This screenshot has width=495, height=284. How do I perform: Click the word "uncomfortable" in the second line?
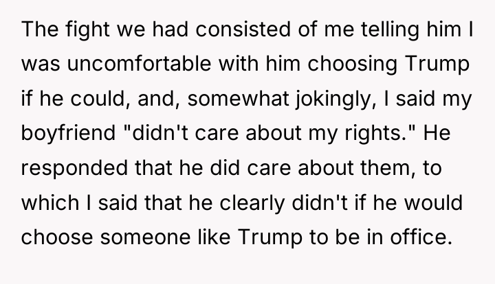click(139, 63)
